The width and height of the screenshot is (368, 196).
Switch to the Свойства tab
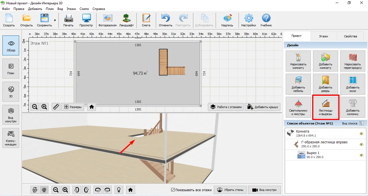point(350,36)
